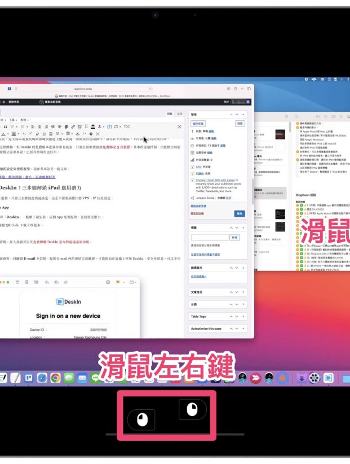Switch to the 文字 editor tab
350x464 pixels.
[x=180, y=113]
